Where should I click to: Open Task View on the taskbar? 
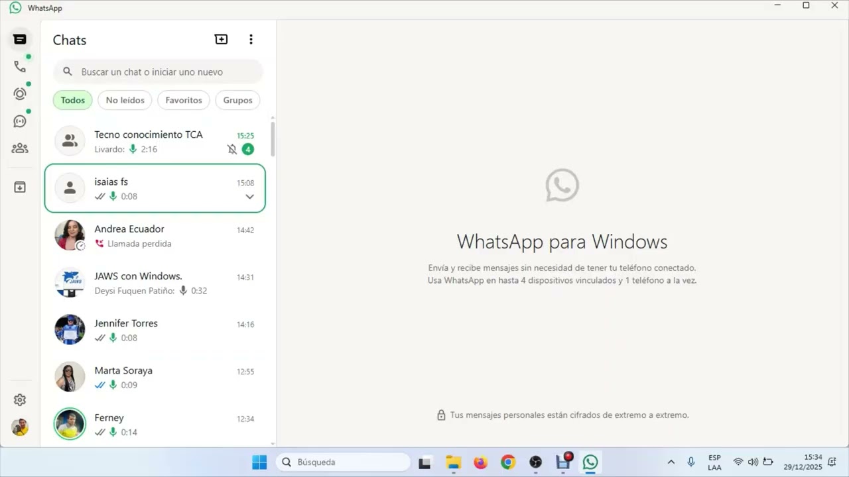click(x=425, y=462)
